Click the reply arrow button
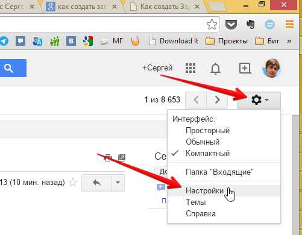302x235 pixels. pos(96,183)
